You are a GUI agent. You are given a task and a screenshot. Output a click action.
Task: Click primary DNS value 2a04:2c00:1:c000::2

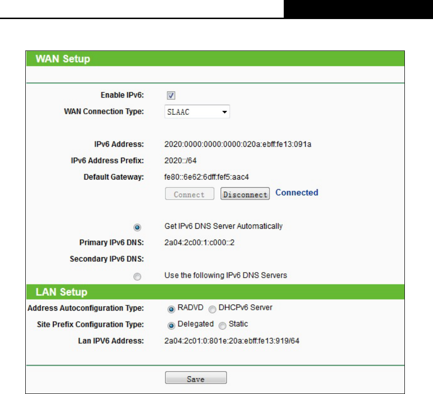point(199,242)
